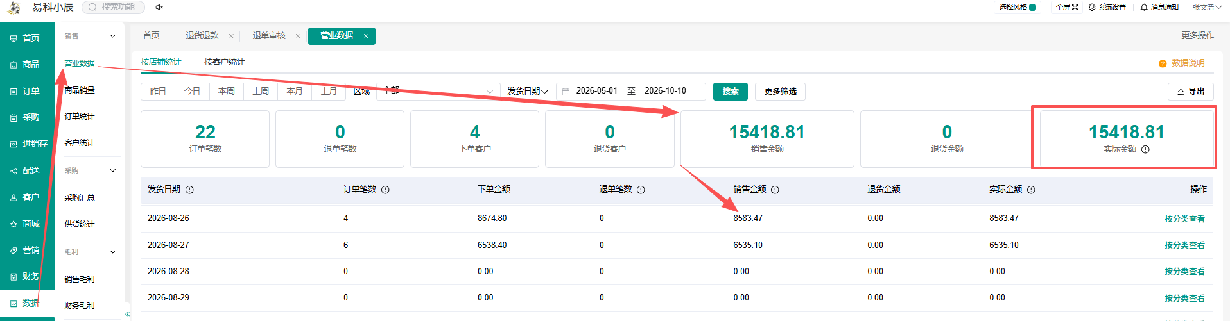
Task: Open 商品销量 in the submenu
Action: [x=80, y=90]
